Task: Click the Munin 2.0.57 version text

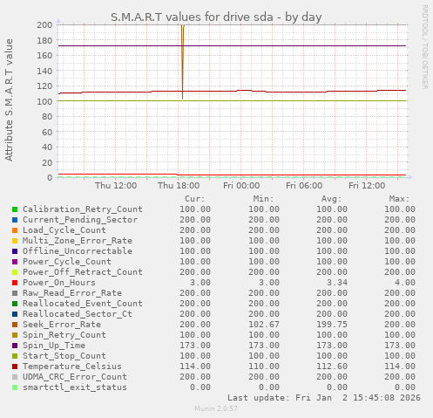Action: [x=216, y=408]
